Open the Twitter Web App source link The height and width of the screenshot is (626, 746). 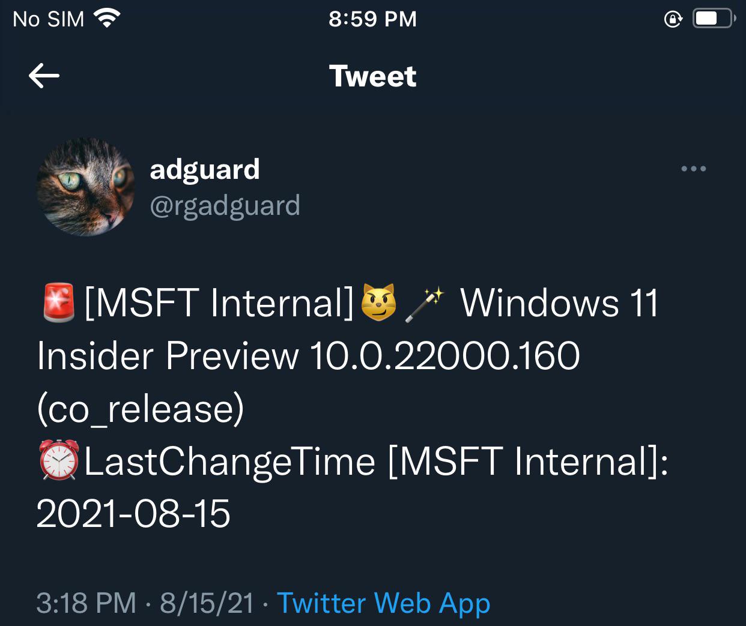(x=383, y=603)
